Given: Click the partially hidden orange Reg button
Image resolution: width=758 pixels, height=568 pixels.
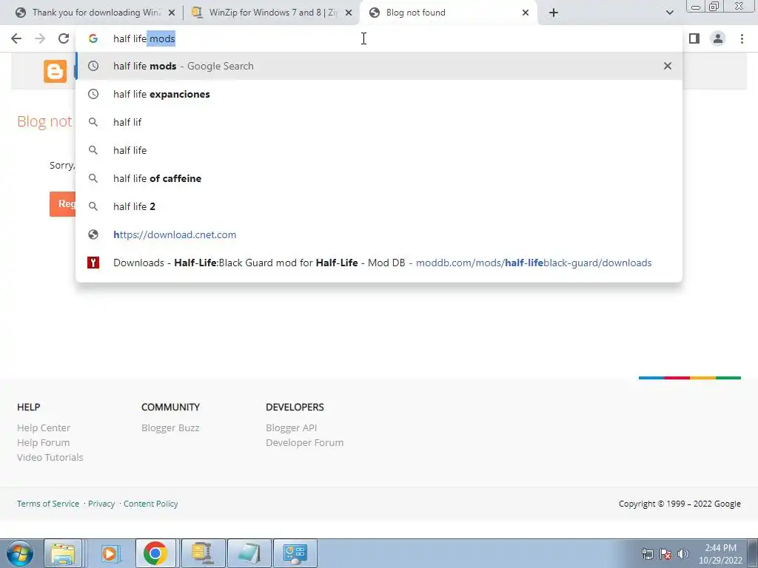Looking at the screenshot, I should coord(62,204).
